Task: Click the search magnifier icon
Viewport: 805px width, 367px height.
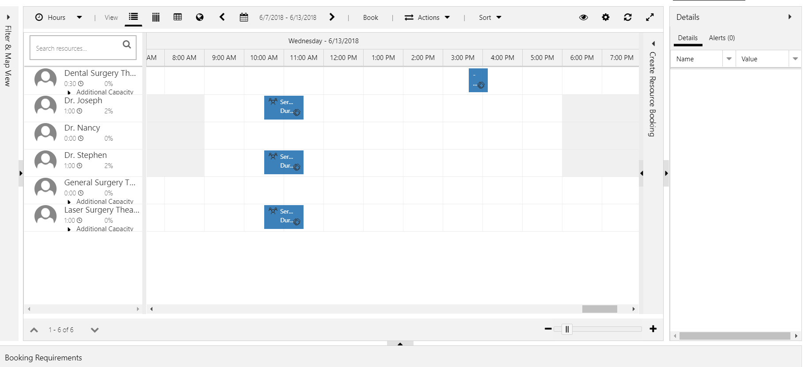Action: (127, 44)
